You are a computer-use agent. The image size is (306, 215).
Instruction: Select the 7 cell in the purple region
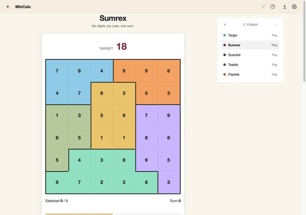(146, 115)
